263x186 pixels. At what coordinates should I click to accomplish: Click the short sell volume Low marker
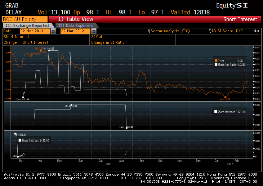pos(18,157)
